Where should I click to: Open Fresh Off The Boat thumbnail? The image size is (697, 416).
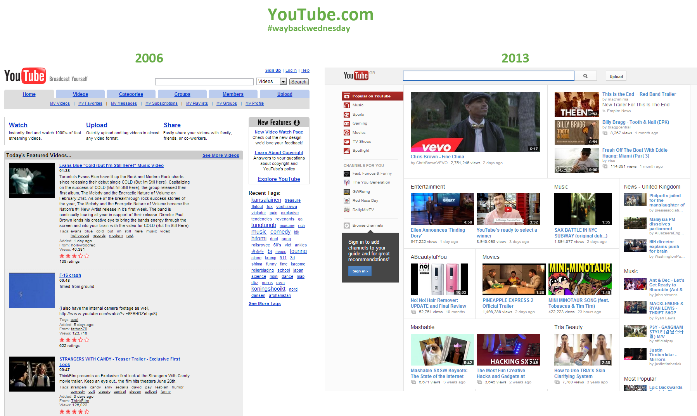577,160
